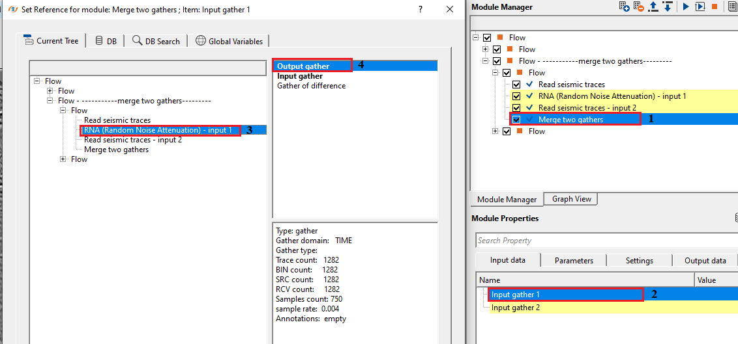This screenshot has width=738, height=344.
Task: Select Gather of difference in the list
Action: tap(311, 86)
